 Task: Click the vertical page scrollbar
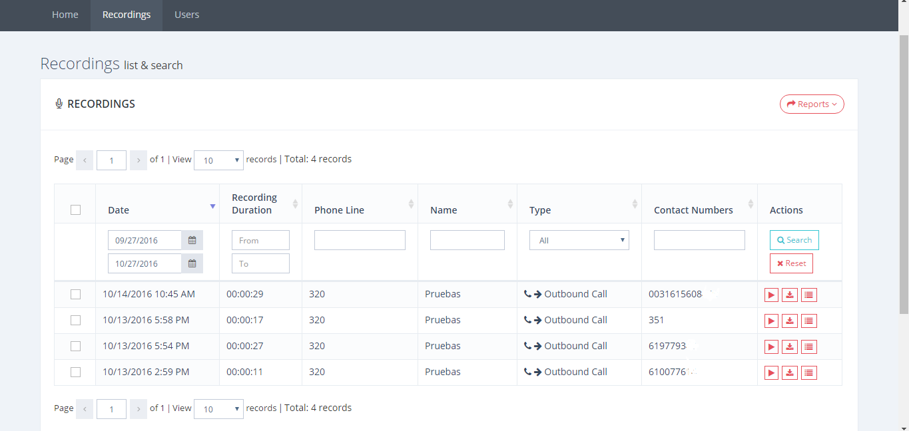click(x=904, y=173)
